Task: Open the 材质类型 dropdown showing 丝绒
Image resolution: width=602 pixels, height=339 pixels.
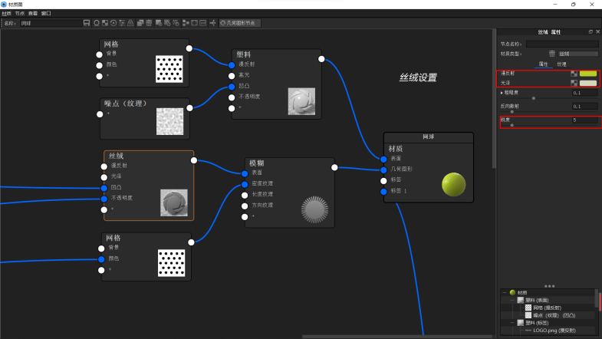Action: pyautogui.click(x=577, y=54)
